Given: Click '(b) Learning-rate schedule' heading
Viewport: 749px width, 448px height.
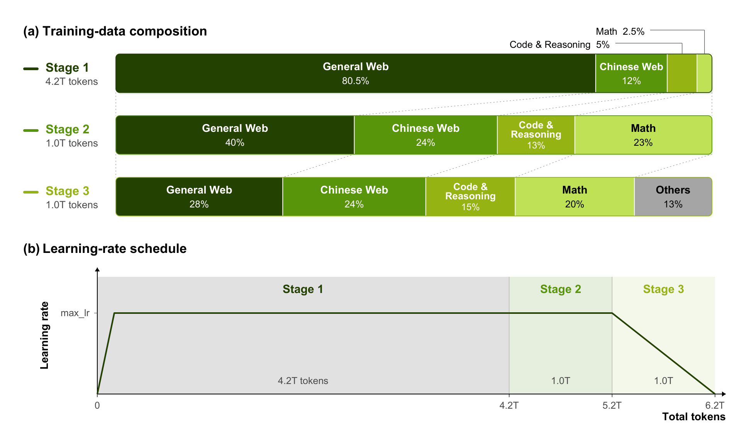Looking at the screenshot, I should [x=105, y=249].
